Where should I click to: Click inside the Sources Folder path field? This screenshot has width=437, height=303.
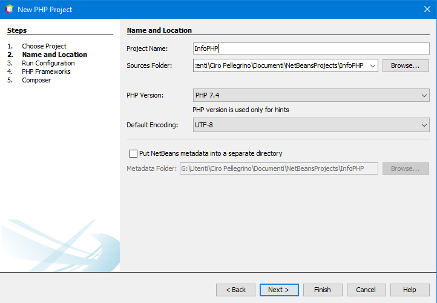point(280,65)
